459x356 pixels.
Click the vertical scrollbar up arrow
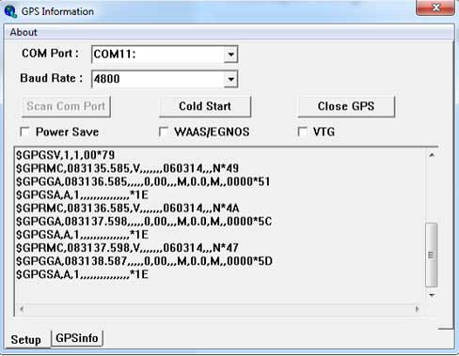point(432,155)
